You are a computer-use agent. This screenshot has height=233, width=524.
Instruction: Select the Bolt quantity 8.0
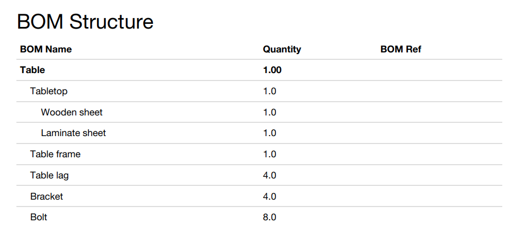point(270,217)
